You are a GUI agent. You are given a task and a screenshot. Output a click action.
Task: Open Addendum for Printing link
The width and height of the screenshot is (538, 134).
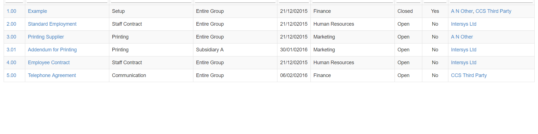coord(52,50)
